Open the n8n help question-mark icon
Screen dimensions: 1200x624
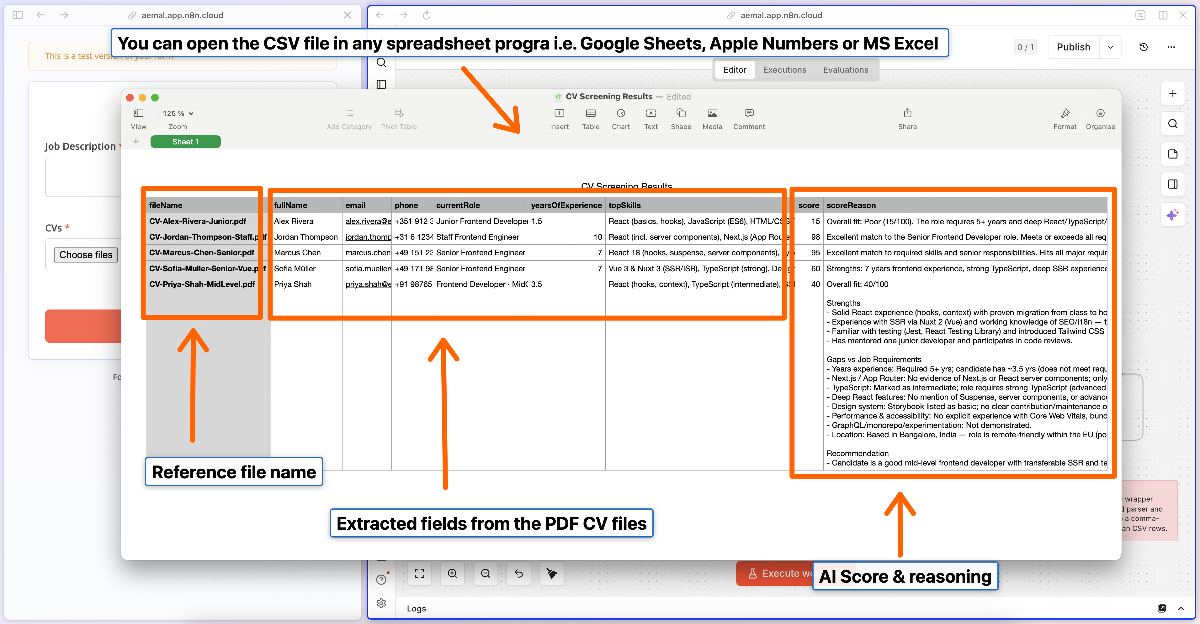[381, 579]
